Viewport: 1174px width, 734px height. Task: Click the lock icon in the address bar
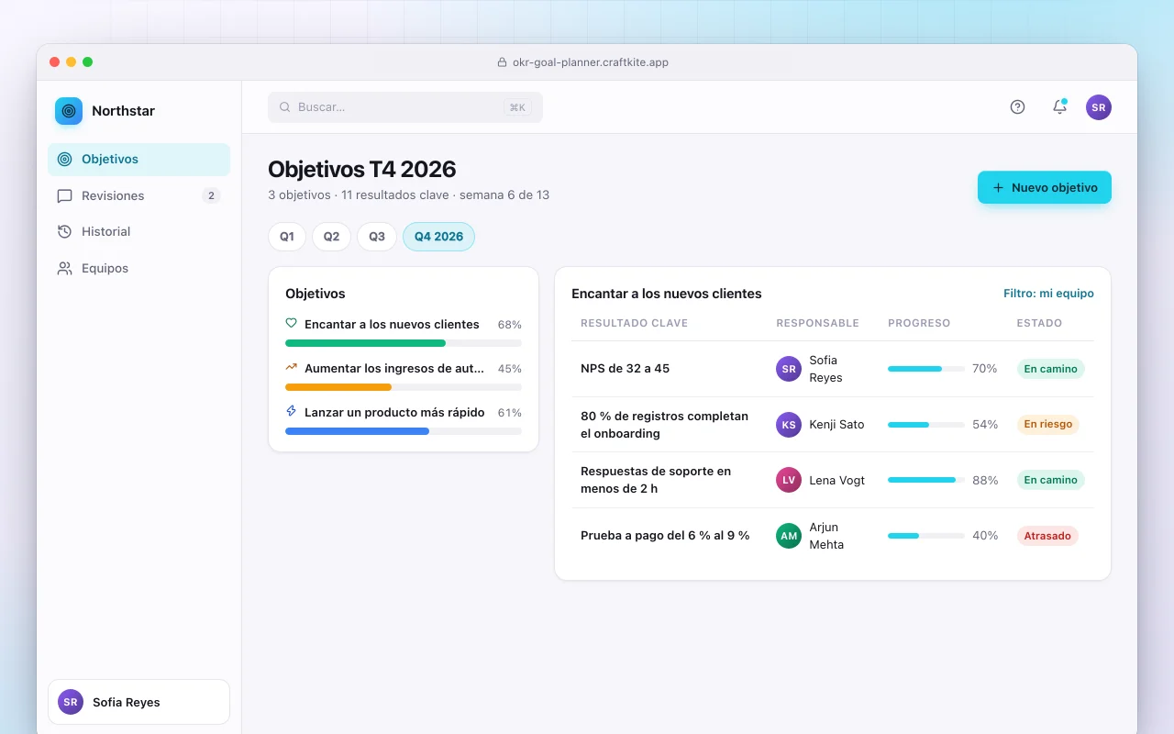coord(502,62)
